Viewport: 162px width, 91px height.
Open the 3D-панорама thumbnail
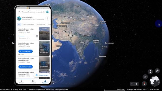(44, 63)
